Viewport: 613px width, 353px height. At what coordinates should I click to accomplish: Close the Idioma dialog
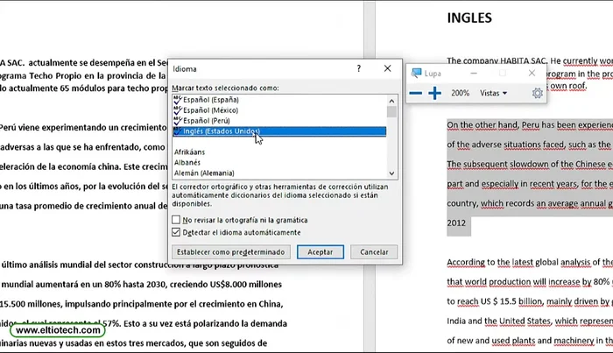pos(387,68)
